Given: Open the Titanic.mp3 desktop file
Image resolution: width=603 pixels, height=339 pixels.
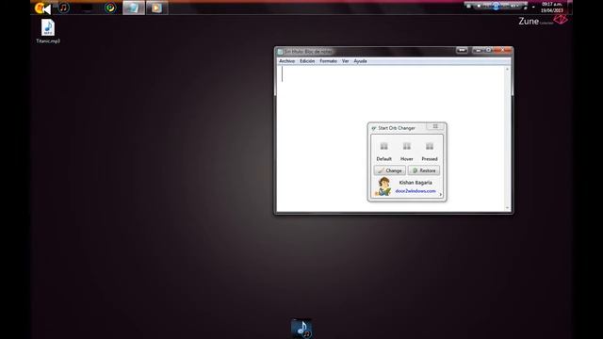Looking at the screenshot, I should click(x=48, y=31).
